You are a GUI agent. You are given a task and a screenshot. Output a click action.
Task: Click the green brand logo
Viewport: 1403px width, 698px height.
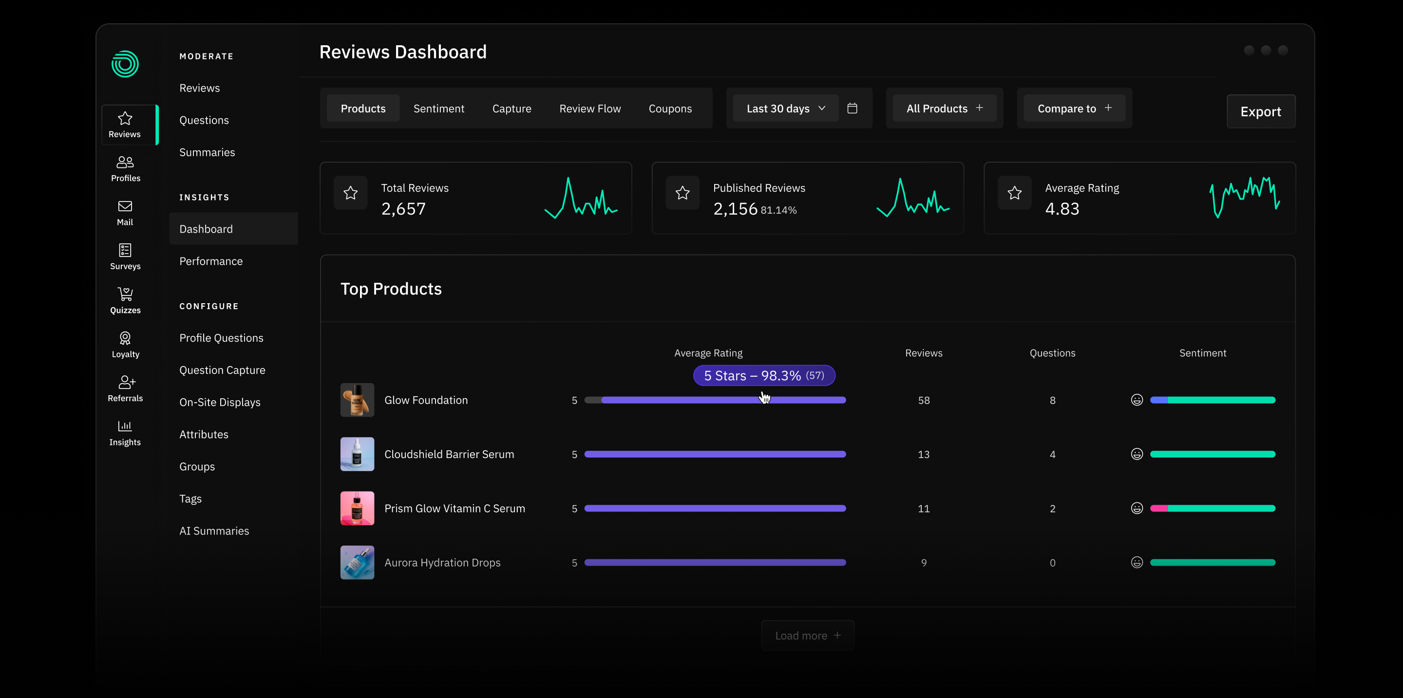point(125,64)
